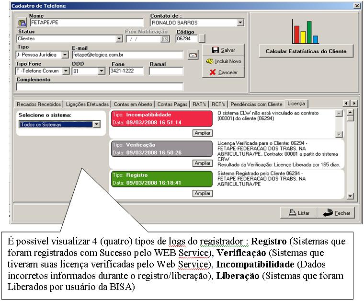Select the Pendências com Cliente tab

tap(256, 104)
